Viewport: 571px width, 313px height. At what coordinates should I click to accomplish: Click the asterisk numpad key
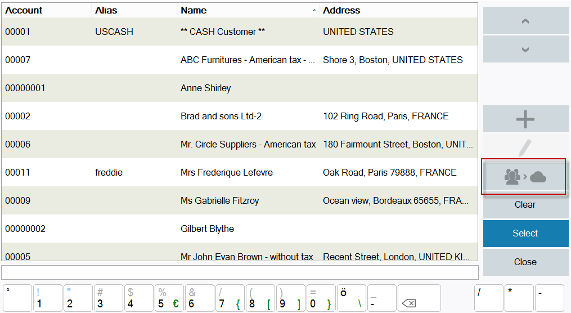(x=519, y=298)
